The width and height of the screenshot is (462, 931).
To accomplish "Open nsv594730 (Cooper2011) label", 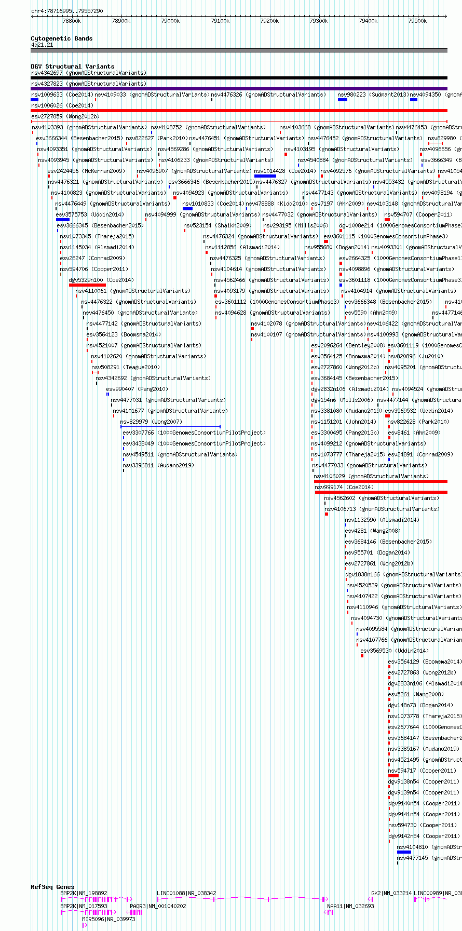I will point(422,825).
